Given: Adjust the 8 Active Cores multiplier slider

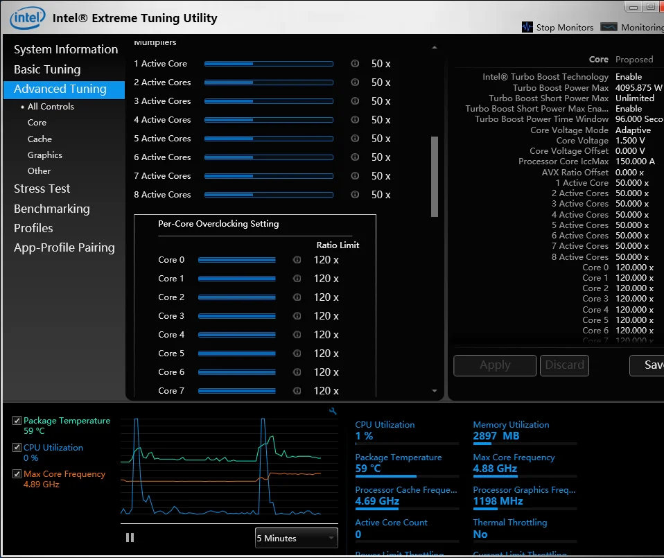Looking at the screenshot, I should (x=269, y=195).
